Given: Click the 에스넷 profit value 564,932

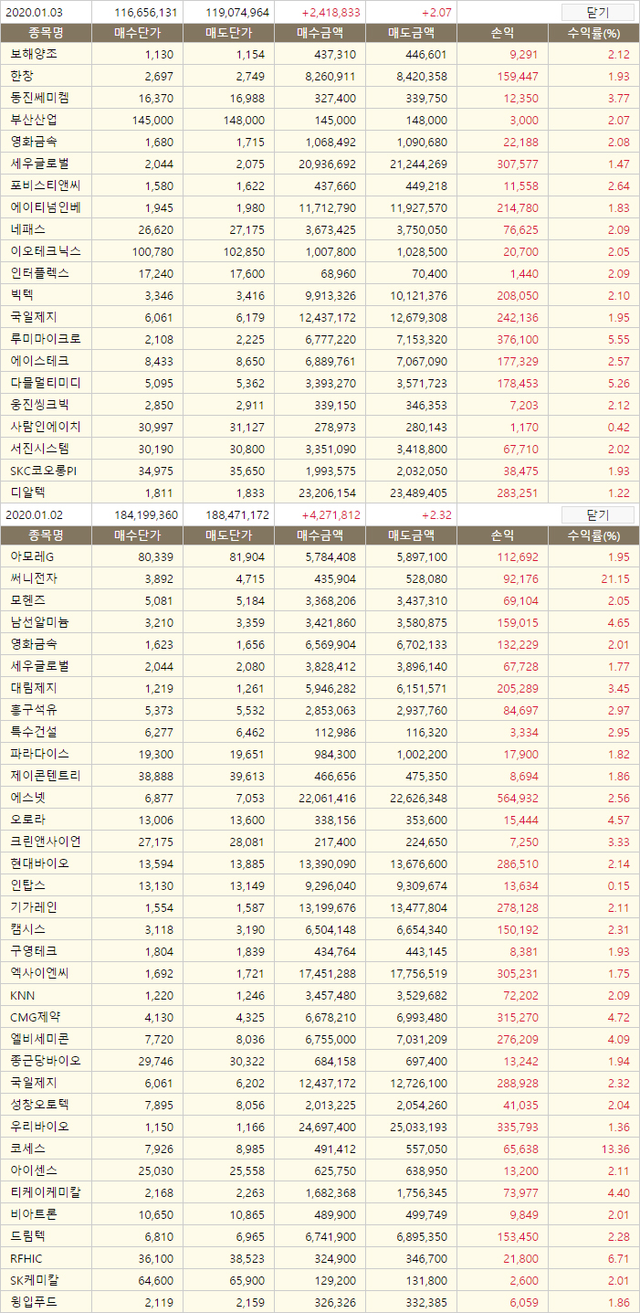Looking at the screenshot, I should (516, 798).
